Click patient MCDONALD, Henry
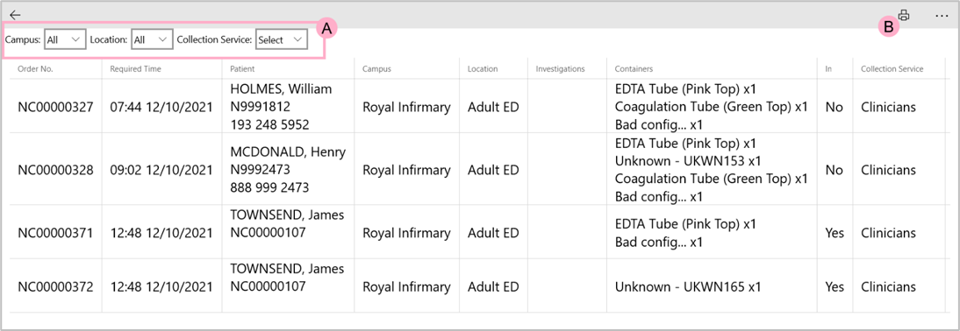 tap(288, 152)
